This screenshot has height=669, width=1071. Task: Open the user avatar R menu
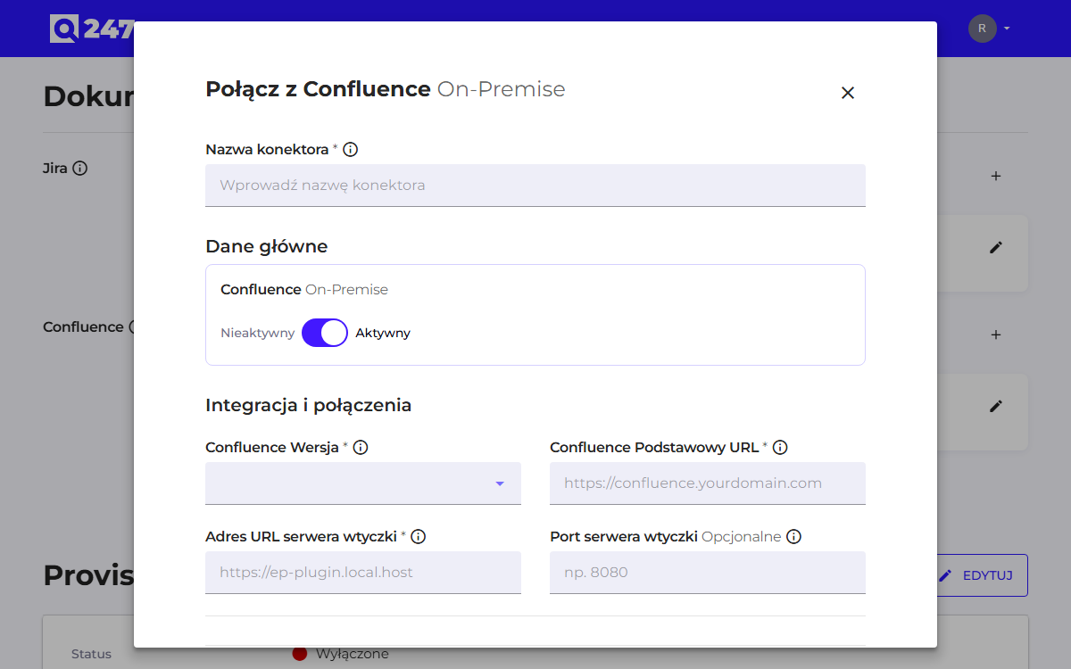point(989,29)
